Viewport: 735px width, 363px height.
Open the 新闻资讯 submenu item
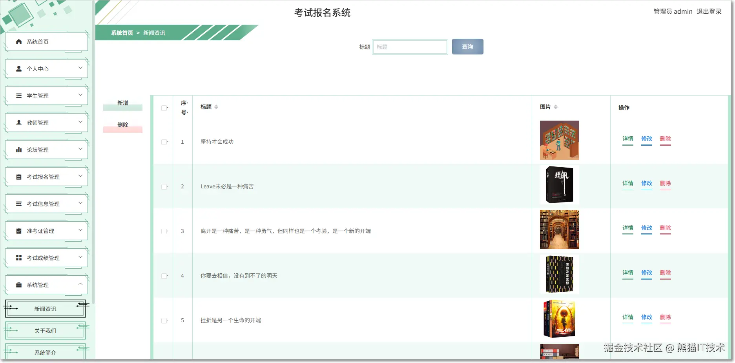pyautogui.click(x=46, y=309)
